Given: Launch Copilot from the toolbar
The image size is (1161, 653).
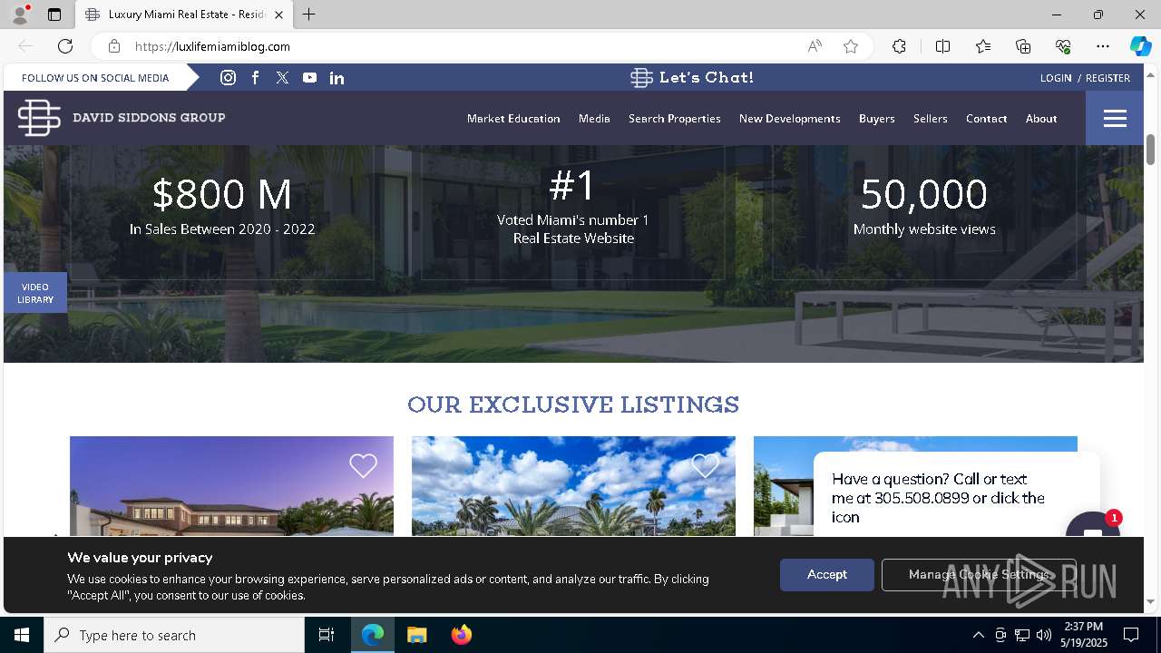Looking at the screenshot, I should (1140, 46).
